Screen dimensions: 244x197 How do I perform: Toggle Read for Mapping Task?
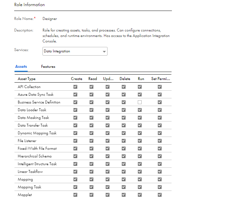tap(91, 187)
